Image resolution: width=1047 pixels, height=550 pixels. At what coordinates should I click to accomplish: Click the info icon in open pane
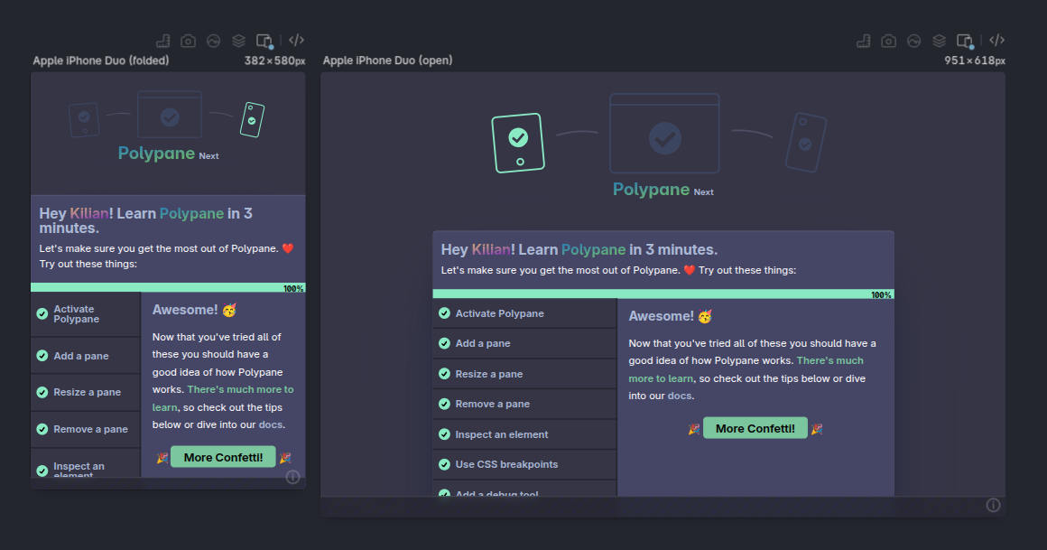(x=994, y=505)
